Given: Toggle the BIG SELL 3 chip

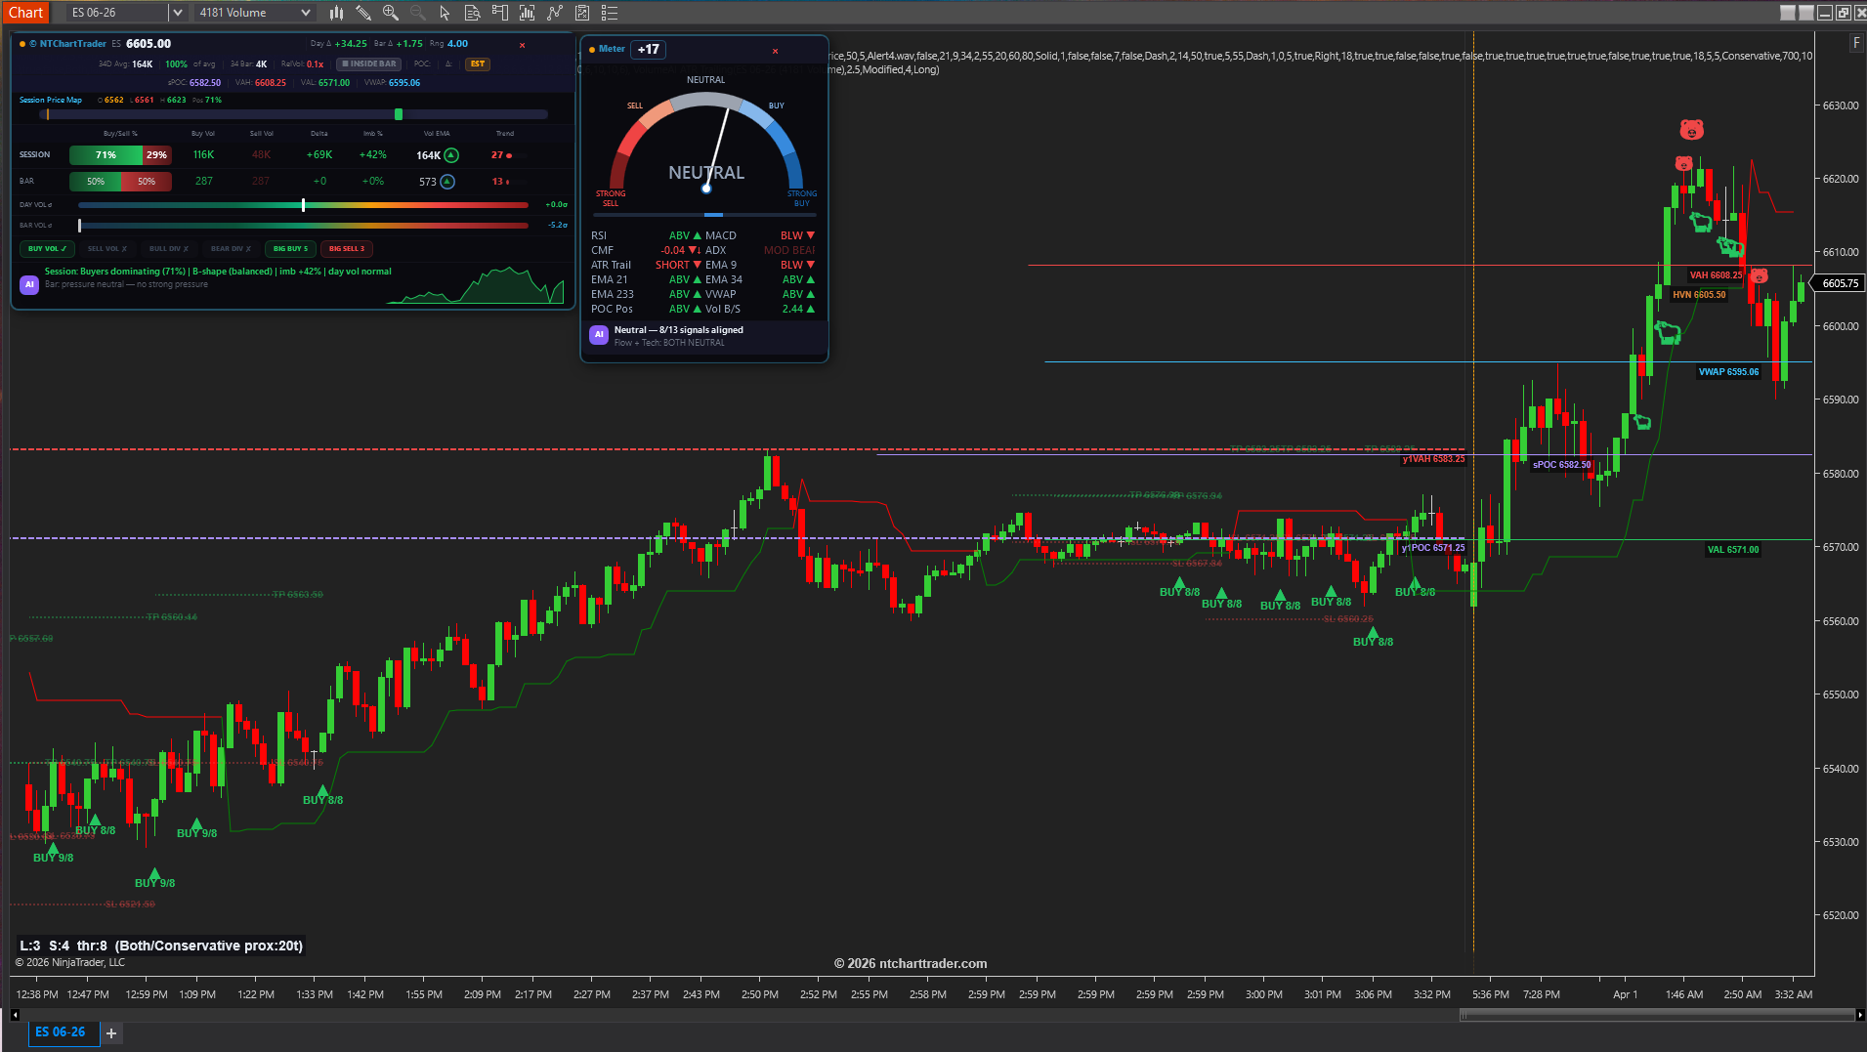Looking at the screenshot, I should pos(347,249).
